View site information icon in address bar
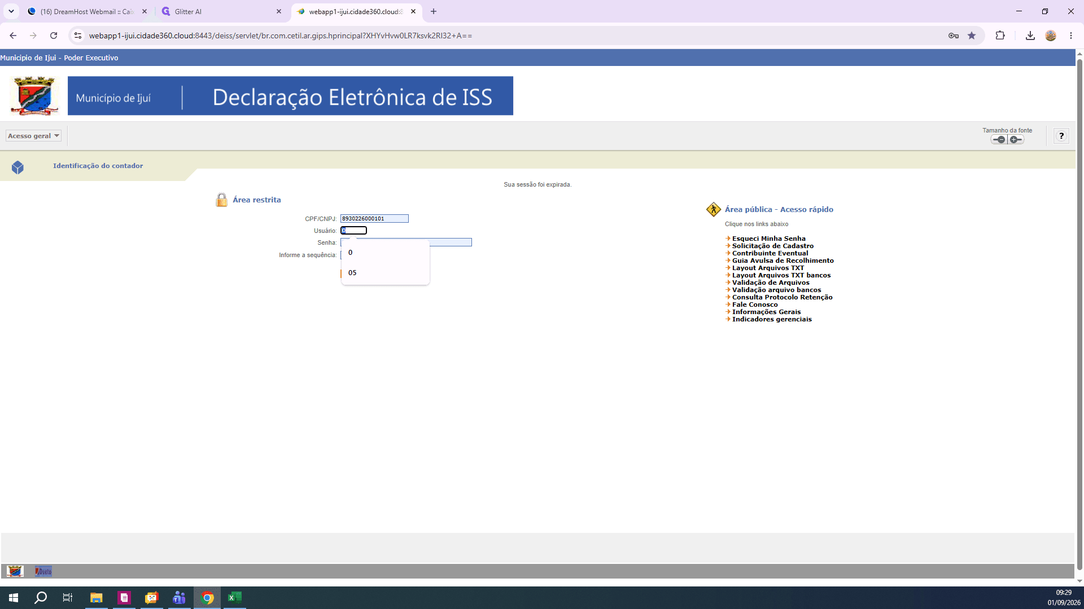The image size is (1084, 609). coord(78,36)
